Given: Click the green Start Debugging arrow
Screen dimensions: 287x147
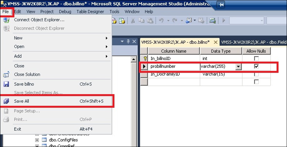Looking at the screenshot, I should (x=224, y=21).
